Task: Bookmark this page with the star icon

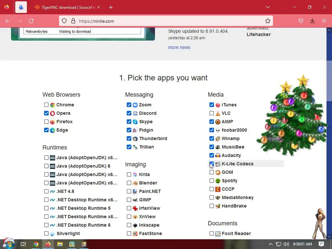Action: coord(267,21)
